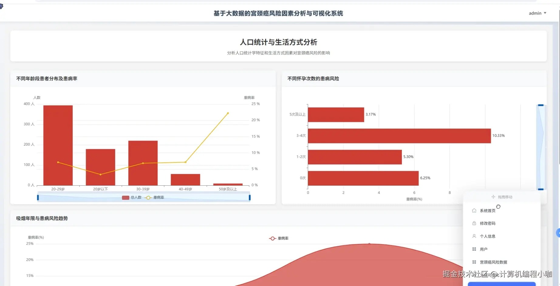Click the blue round button at right edge
Viewport: 560px width, 286px height.
point(558,233)
